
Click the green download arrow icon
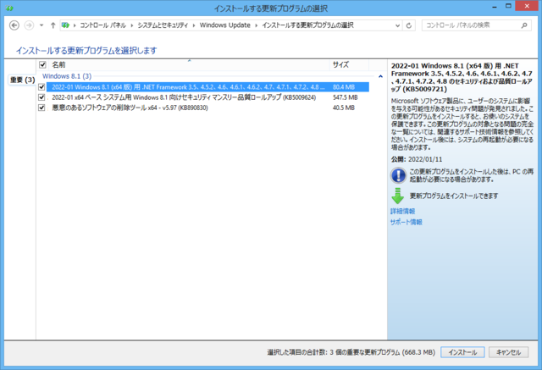pyautogui.click(x=397, y=196)
